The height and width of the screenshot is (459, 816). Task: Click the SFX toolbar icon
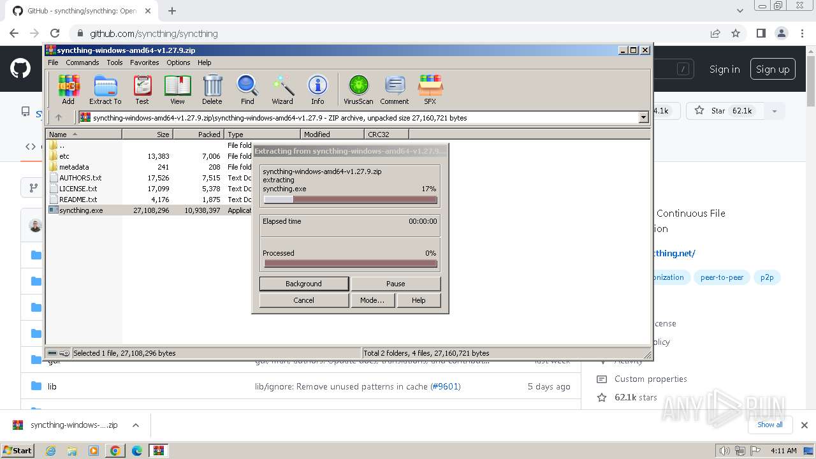[430, 89]
